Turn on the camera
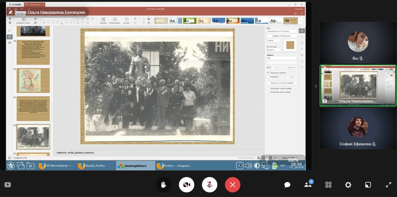The height and width of the screenshot is (197, 397). [x=187, y=185]
